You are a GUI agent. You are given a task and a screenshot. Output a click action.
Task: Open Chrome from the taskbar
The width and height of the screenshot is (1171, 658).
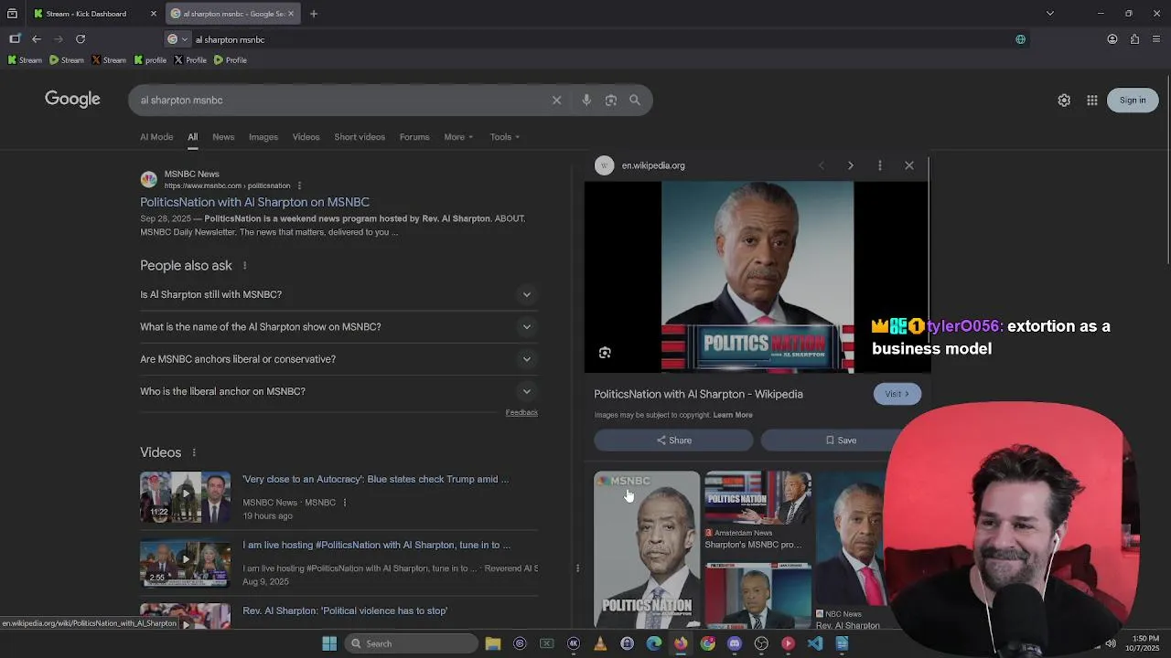tap(708, 643)
